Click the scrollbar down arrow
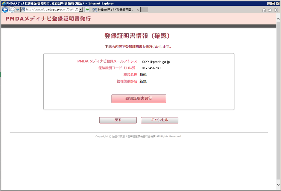This screenshot has width=281, height=191. (278, 185)
